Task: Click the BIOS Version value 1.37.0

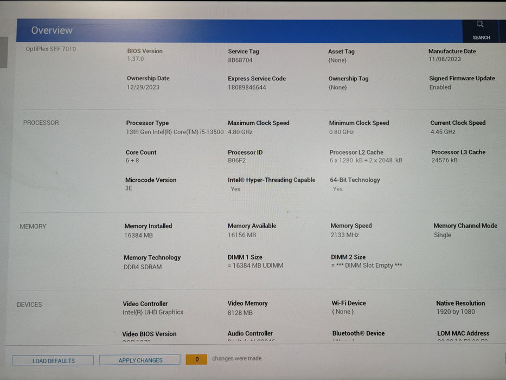Action: point(136,59)
